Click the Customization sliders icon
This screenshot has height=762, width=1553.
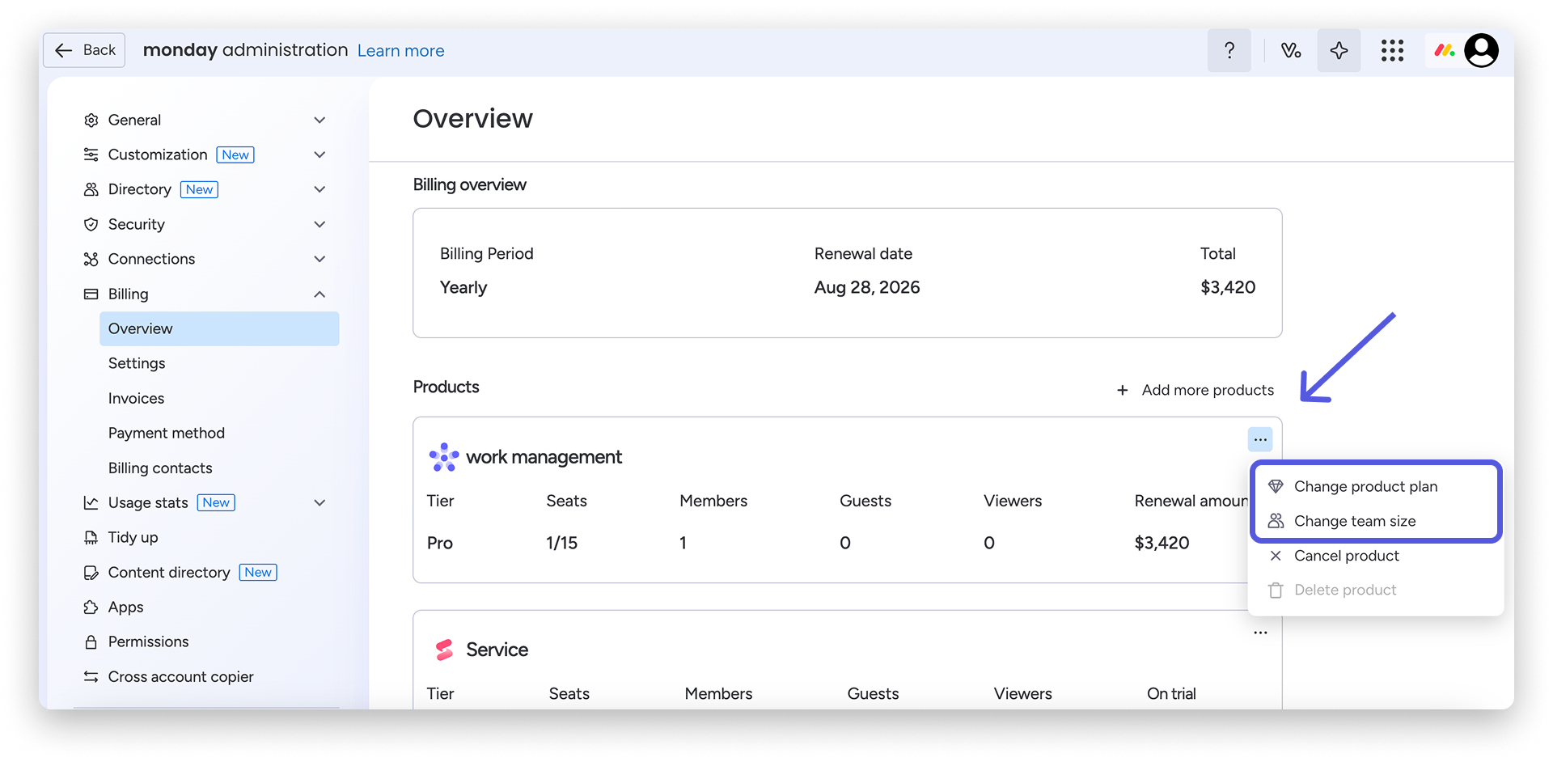click(x=91, y=155)
